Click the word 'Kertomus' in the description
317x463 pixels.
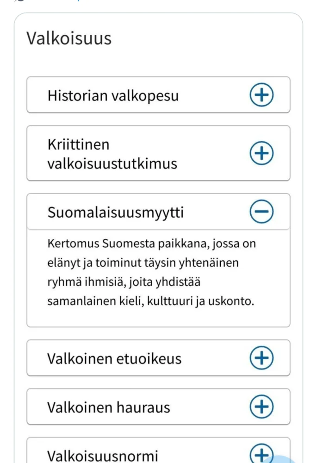pos(73,244)
